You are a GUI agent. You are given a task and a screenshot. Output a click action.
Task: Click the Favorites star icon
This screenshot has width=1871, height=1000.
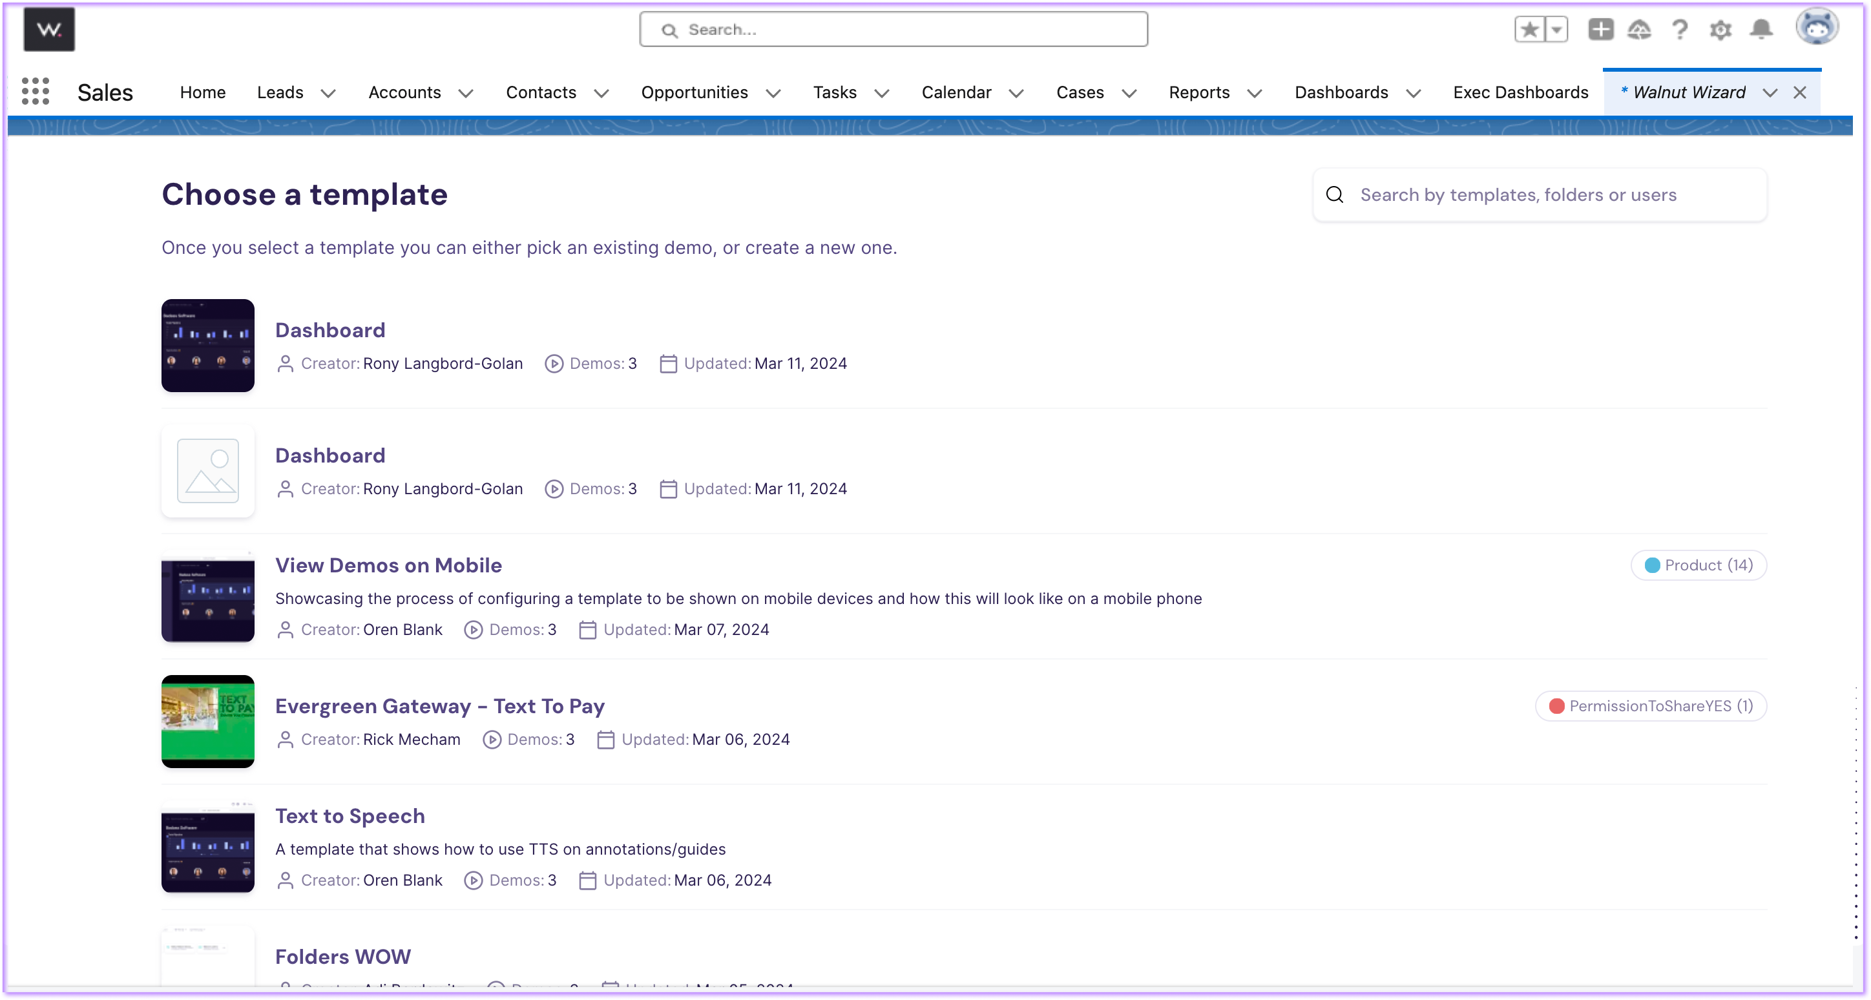coord(1530,30)
